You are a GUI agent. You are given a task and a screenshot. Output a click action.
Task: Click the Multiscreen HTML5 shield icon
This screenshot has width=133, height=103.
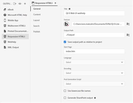(5, 26)
